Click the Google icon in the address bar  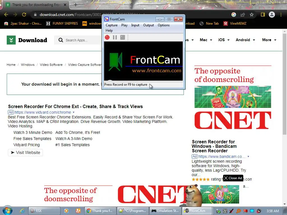[234, 15]
